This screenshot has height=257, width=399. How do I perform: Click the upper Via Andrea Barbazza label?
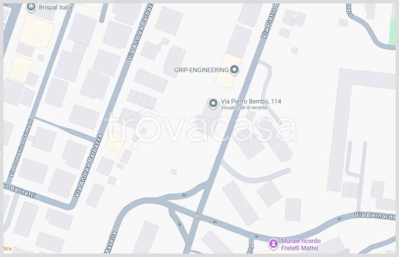(139, 32)
